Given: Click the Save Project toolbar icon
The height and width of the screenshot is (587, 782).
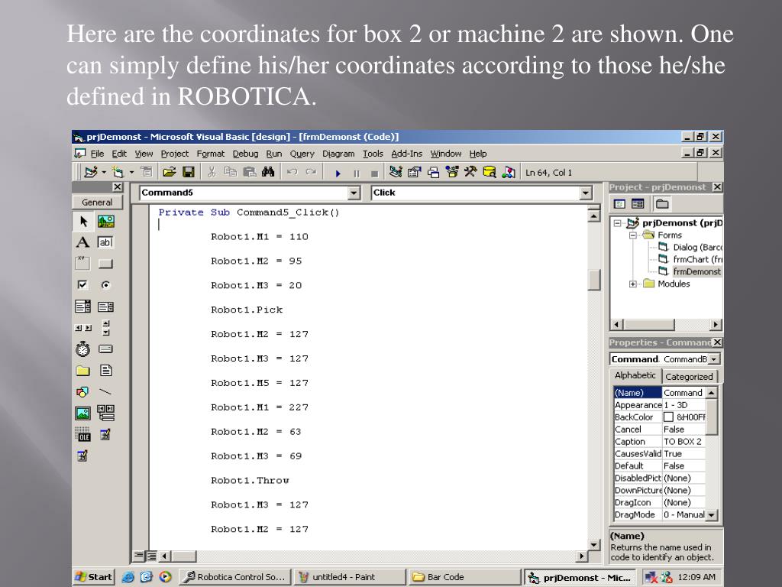Looking at the screenshot, I should (189, 172).
